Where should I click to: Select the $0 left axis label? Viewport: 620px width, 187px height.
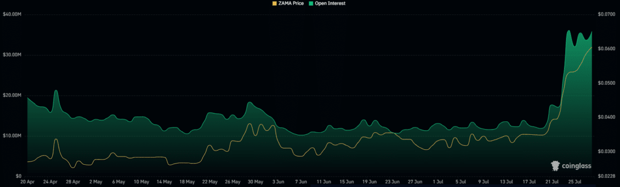tap(18, 176)
